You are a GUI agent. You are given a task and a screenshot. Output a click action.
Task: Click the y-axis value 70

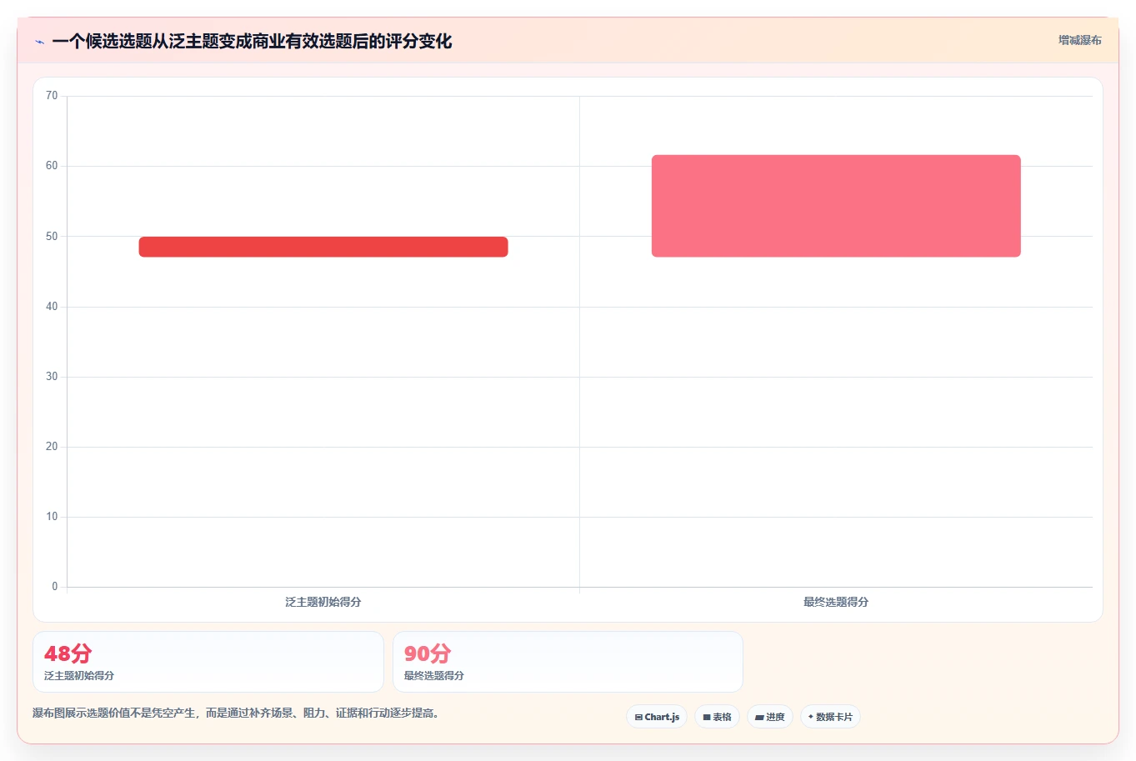[52, 96]
